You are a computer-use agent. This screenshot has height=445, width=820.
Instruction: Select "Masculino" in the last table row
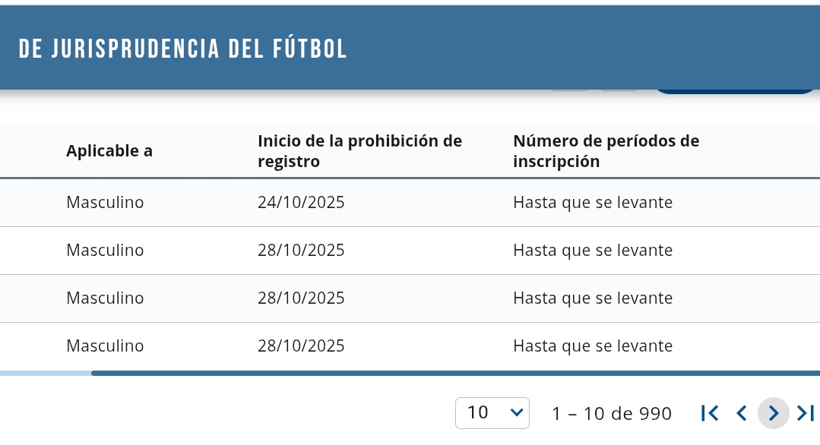(x=105, y=346)
